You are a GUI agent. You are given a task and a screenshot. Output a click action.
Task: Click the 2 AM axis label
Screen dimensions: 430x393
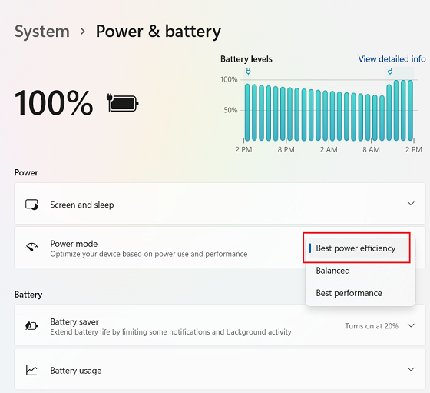329,150
